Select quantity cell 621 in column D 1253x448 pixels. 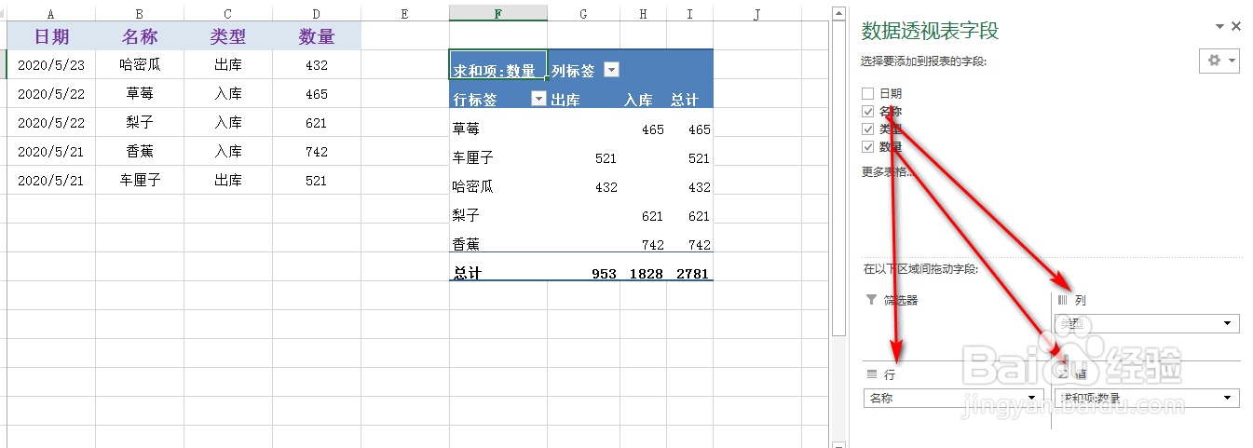click(x=317, y=123)
